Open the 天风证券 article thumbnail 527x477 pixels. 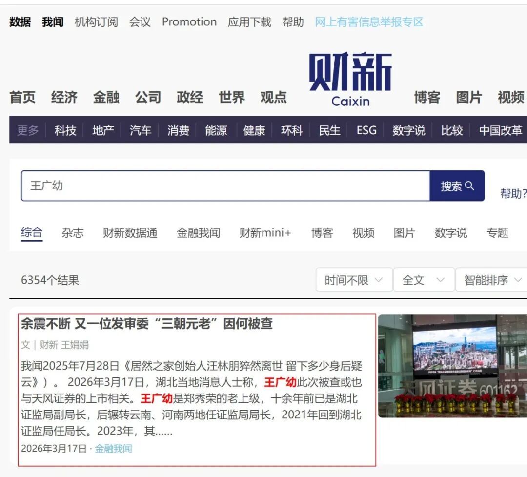(x=452, y=366)
